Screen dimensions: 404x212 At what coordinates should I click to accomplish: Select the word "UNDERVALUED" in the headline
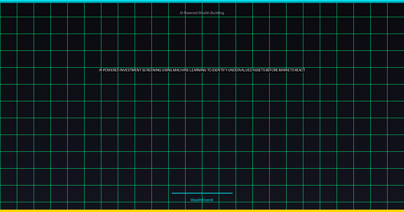point(240,70)
